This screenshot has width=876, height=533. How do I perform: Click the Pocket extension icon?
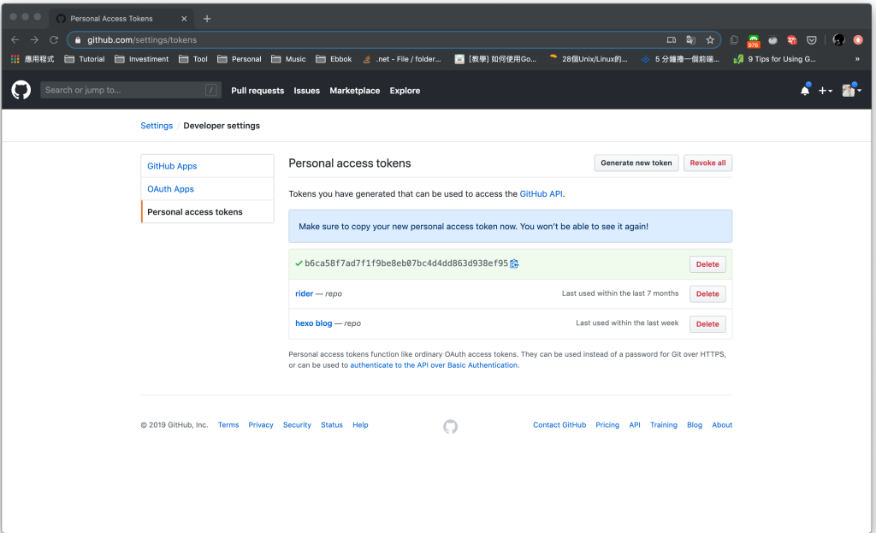click(x=812, y=39)
